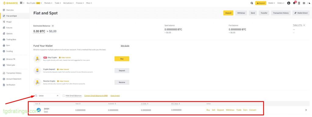Open Buy Crypto Video Tutorial link
The height and width of the screenshot is (117, 312).
tap(65, 57)
